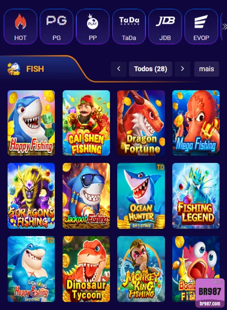Viewport: 227px width, 310px height.
Task: Click the FISH category shark icon
Action: pyautogui.click(x=14, y=69)
